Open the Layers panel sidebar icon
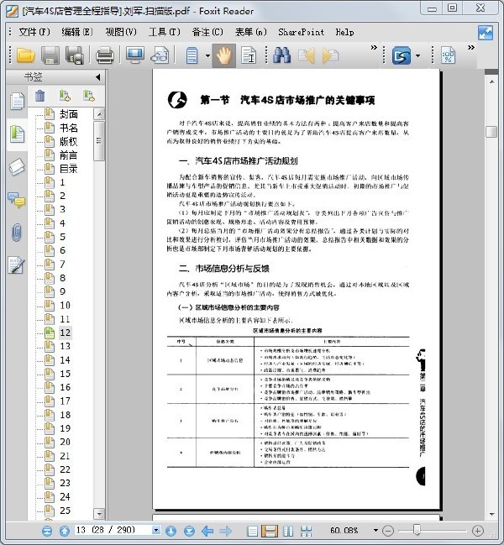 pos(17,168)
